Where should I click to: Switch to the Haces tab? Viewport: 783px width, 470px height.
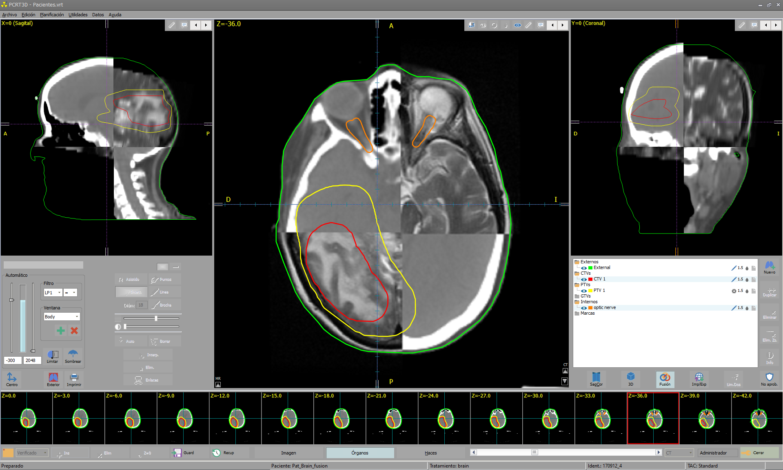click(x=430, y=453)
